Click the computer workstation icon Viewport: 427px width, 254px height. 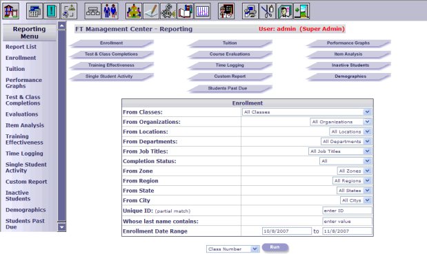(250, 11)
